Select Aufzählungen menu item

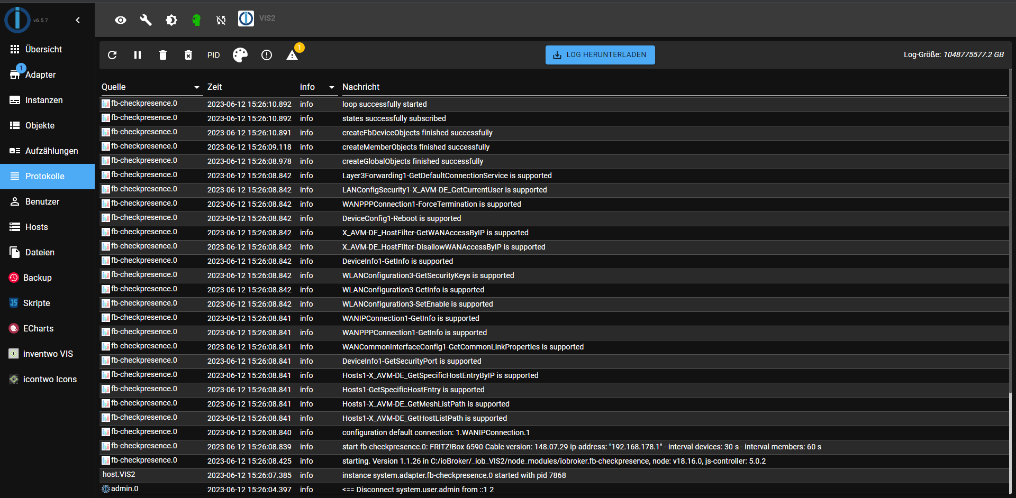(48, 151)
